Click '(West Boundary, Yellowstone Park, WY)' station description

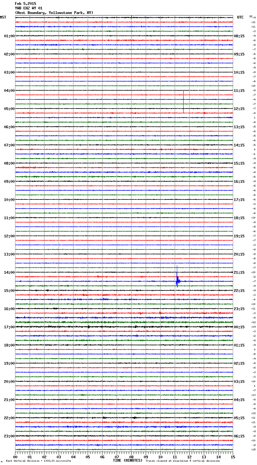54,13
